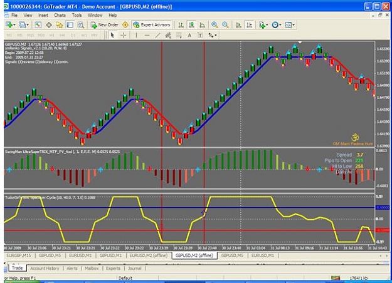Open the Market Watch window icon
This screenshot has height=283, width=392.
click(38, 24)
